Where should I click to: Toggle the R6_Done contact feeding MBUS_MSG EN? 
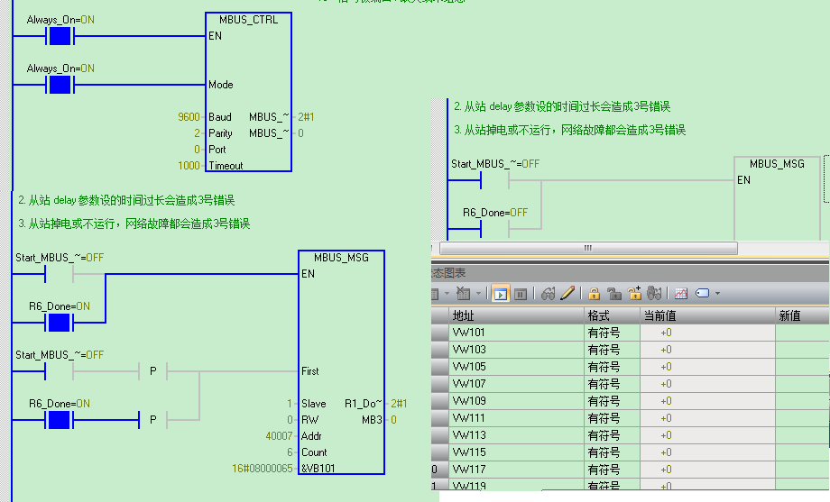(x=59, y=322)
